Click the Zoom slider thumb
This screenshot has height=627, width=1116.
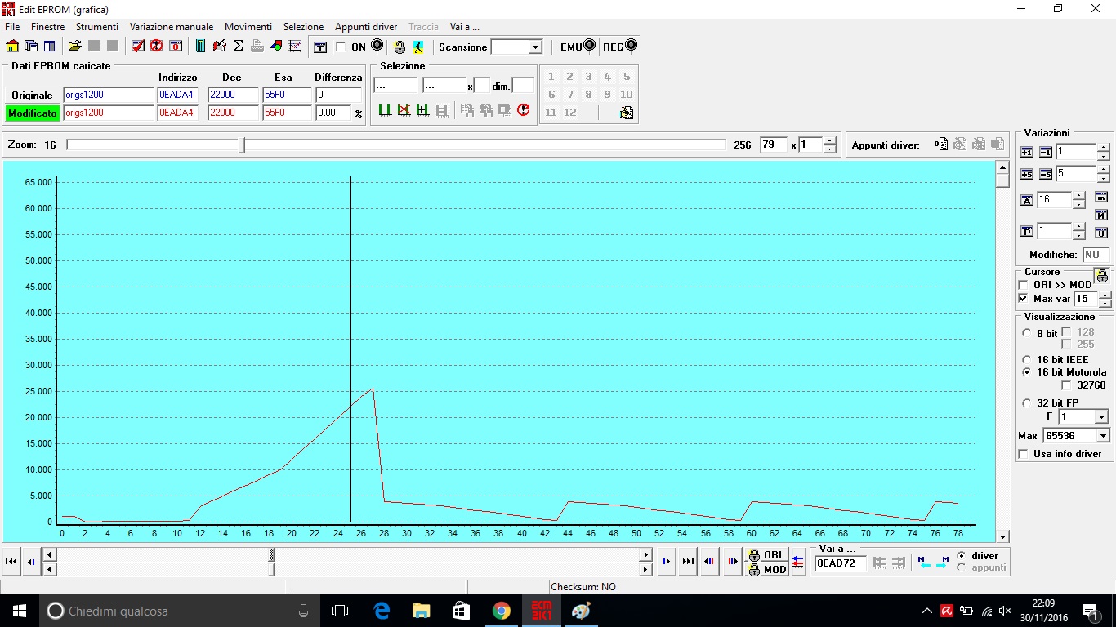point(242,145)
